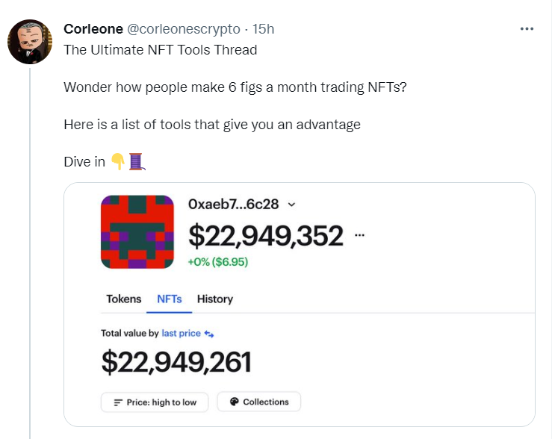Click the pixelated wallet avatar image
The height and width of the screenshot is (439, 555).
coord(137,232)
